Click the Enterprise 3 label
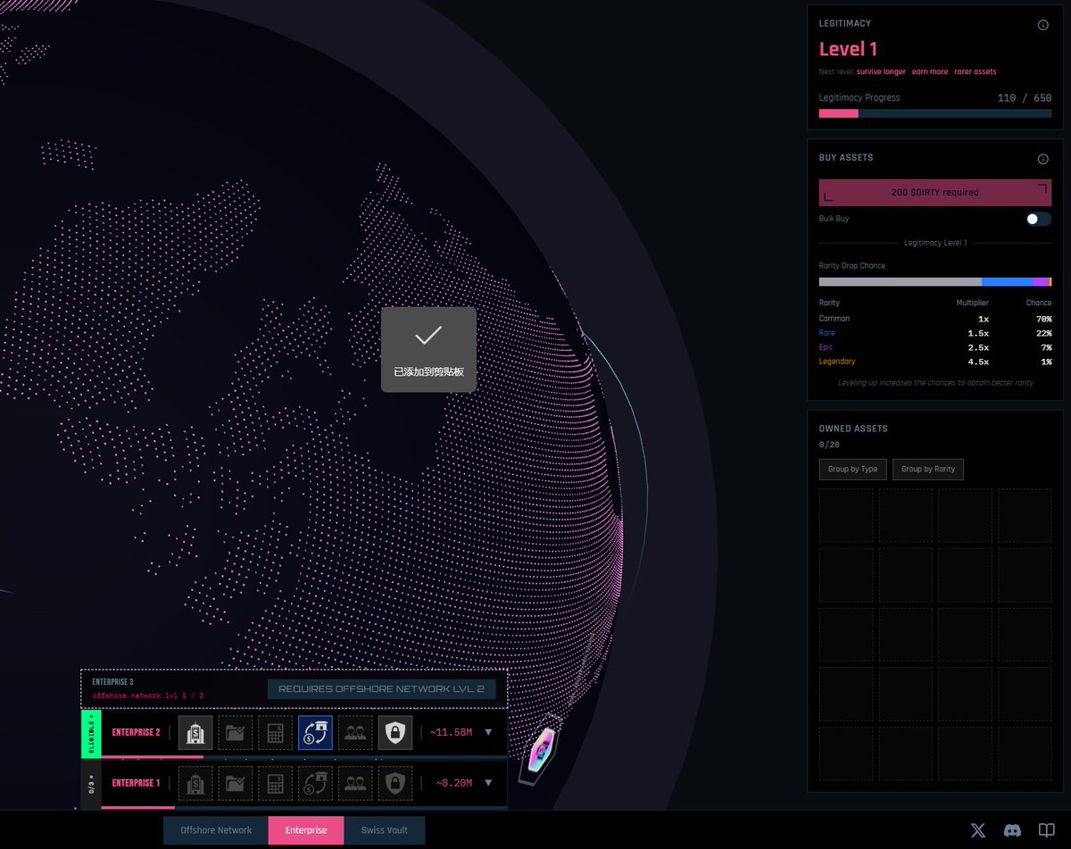The width and height of the screenshot is (1071, 849). point(112,682)
